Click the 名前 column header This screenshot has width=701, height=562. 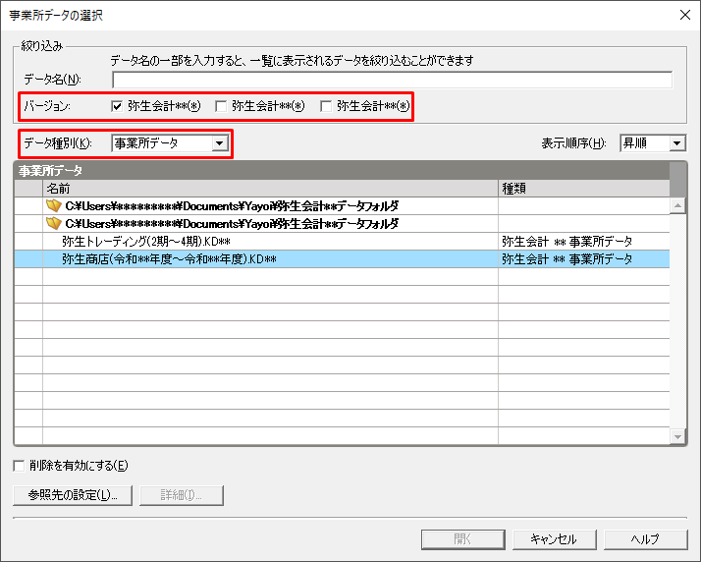coord(270,189)
